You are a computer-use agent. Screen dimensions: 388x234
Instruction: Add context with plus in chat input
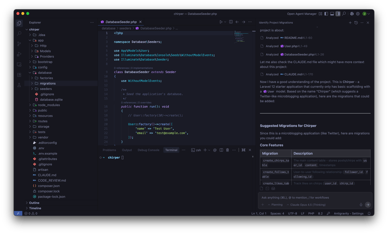pyautogui.click(x=263, y=205)
